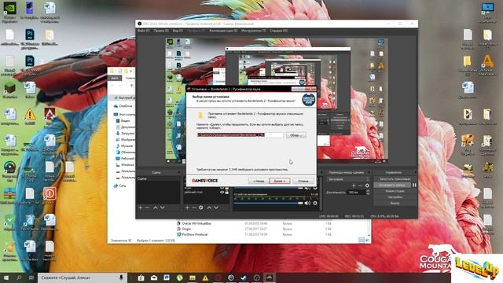Open the Правка menu in OBS
This screenshot has height=283, width=503.
pyautogui.click(x=160, y=31)
